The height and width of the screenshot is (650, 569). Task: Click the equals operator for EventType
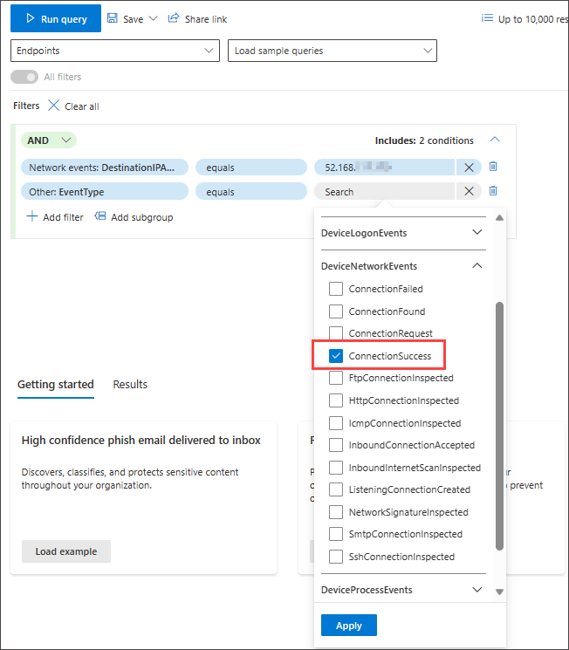[251, 192]
